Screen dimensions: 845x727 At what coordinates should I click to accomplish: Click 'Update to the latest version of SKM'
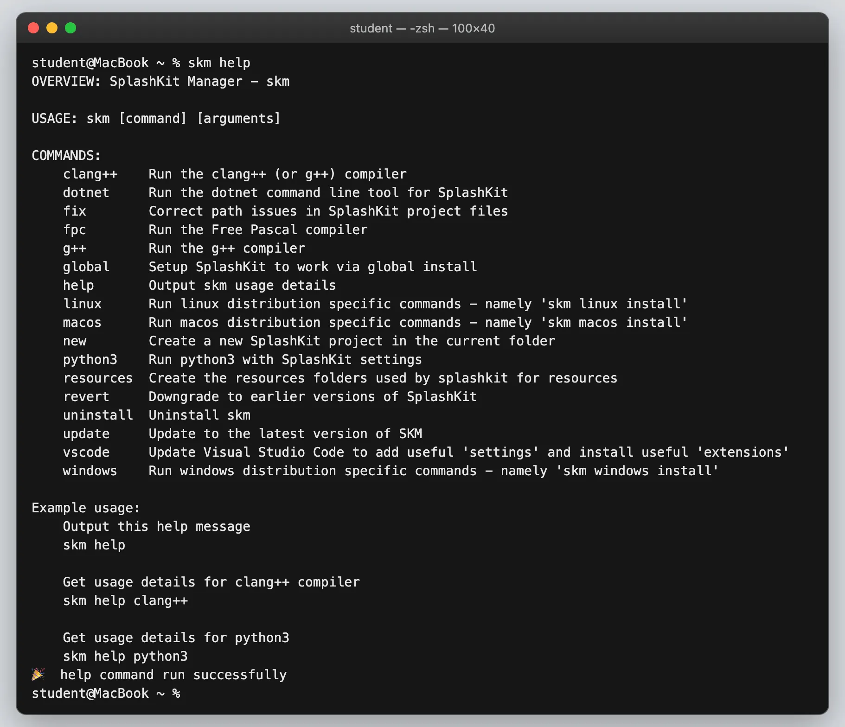pos(286,434)
